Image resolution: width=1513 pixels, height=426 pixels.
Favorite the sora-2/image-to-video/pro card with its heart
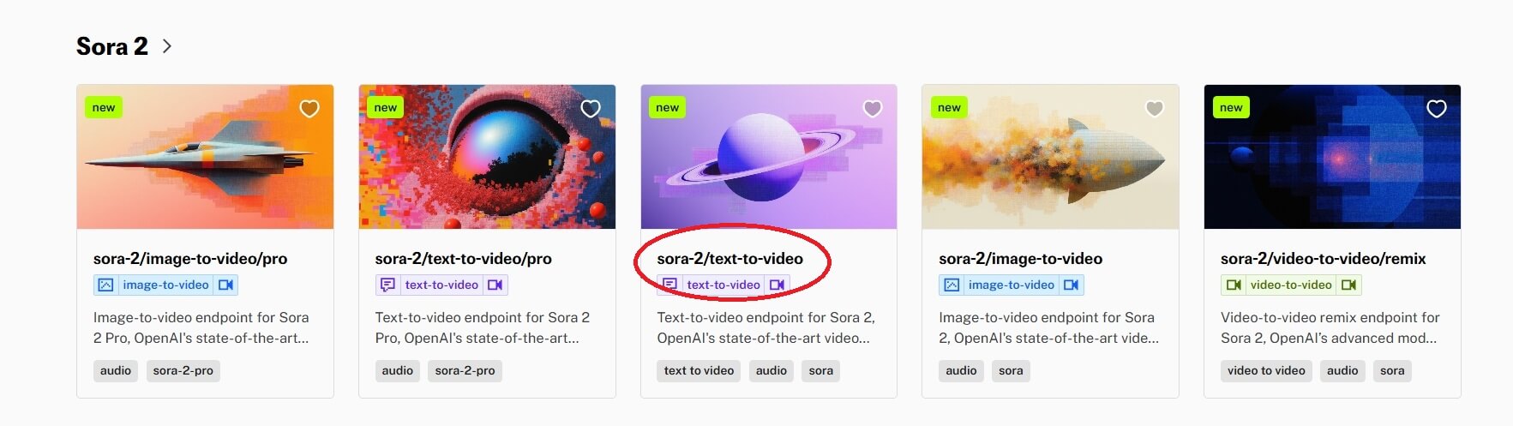coord(309,109)
